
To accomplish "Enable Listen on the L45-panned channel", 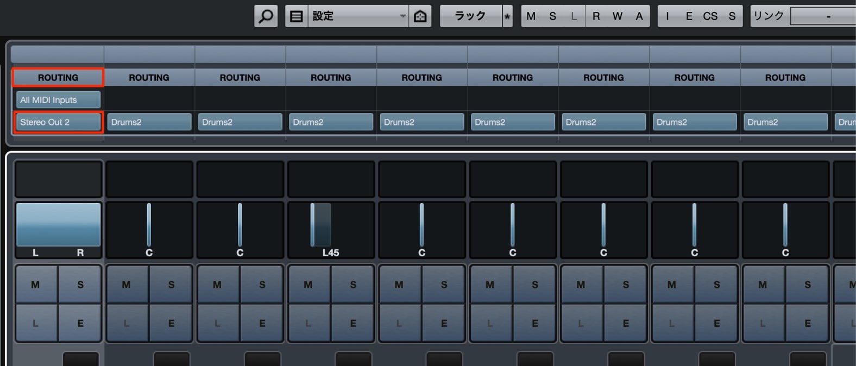I will click(x=308, y=323).
